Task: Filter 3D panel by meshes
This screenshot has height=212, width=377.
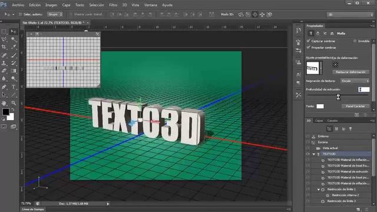Action: [336, 129]
